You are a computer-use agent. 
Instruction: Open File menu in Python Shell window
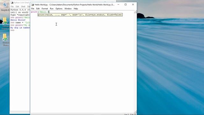pyautogui.click(x=12, y=6)
